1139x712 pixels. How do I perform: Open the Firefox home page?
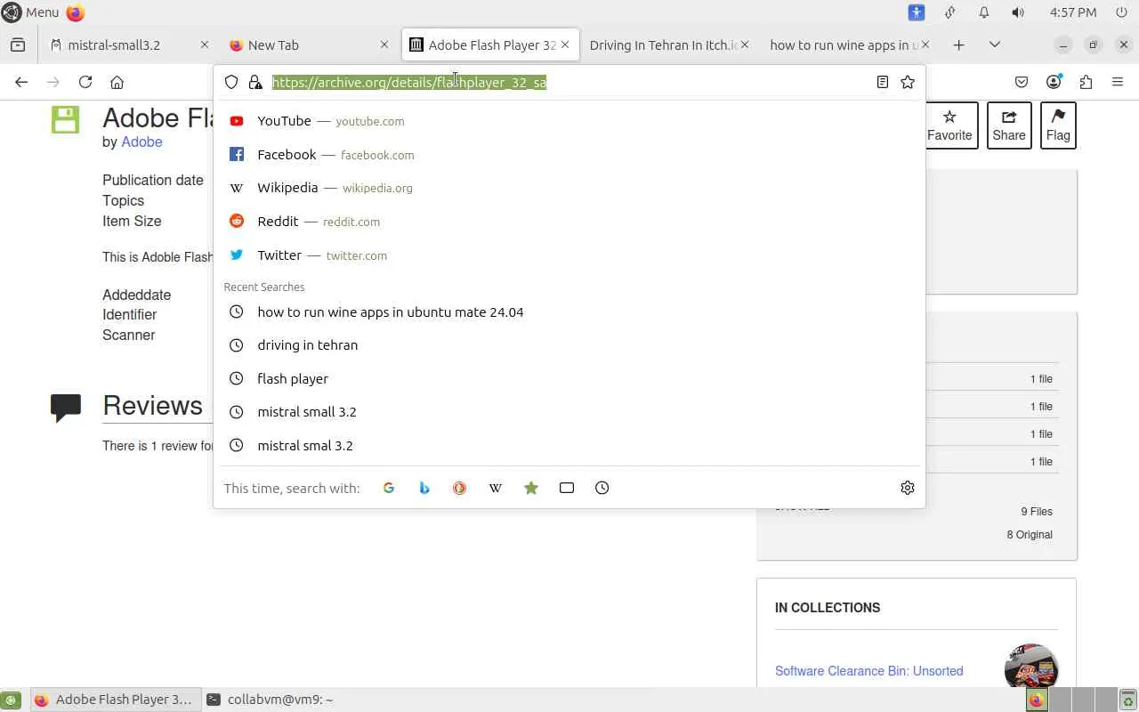point(117,82)
